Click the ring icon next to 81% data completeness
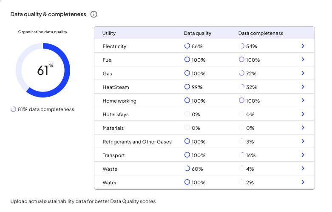The height and width of the screenshot is (212, 332). (x=13, y=109)
